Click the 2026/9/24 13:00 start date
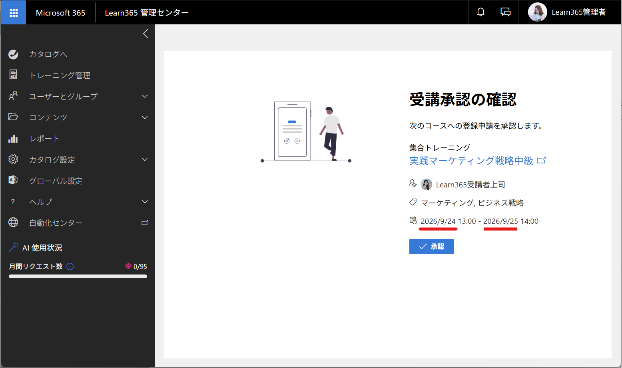The height and width of the screenshot is (368, 622). click(448, 221)
